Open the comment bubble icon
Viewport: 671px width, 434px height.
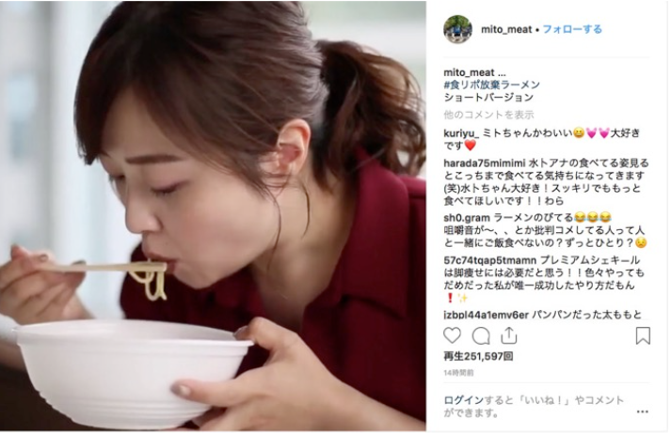pyautogui.click(x=481, y=336)
